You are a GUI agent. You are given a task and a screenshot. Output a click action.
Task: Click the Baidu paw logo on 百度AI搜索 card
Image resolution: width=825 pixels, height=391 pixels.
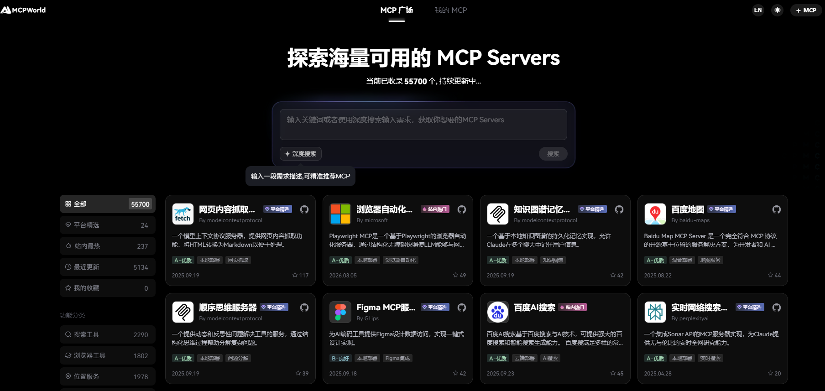(x=498, y=312)
